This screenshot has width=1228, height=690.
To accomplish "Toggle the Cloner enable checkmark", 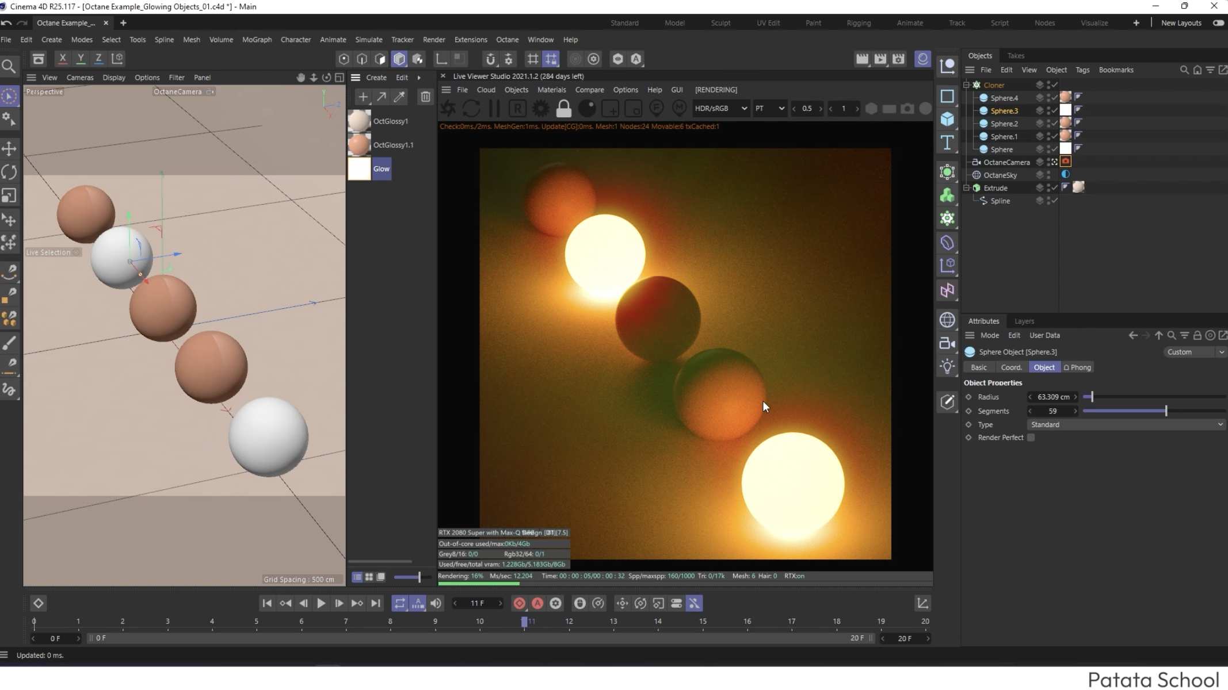I will (1055, 85).
